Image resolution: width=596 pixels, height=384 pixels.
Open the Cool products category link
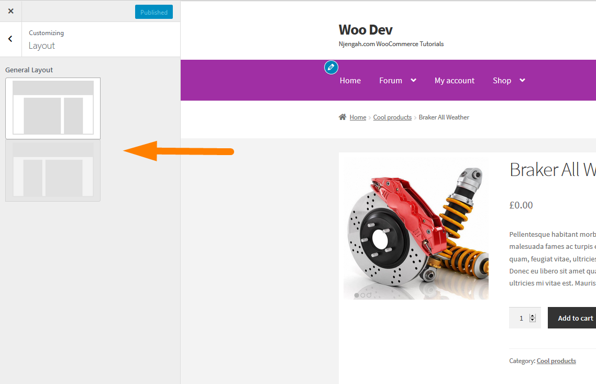point(556,361)
